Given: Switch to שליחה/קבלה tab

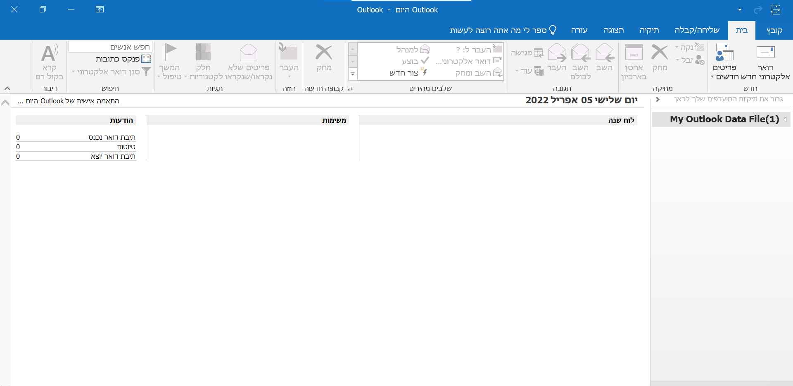Looking at the screenshot, I should 697,30.
